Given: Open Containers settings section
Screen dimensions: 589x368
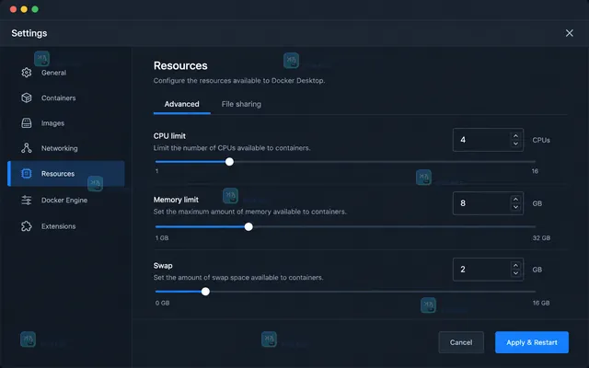Looking at the screenshot, I should pos(66,98).
